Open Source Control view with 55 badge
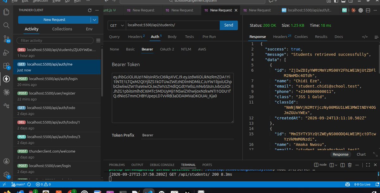This screenshot has height=193, width=380. tap(6, 39)
